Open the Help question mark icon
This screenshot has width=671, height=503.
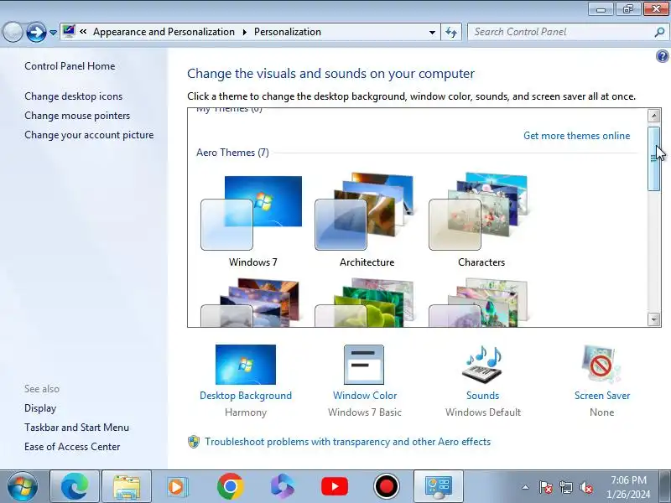click(x=662, y=56)
